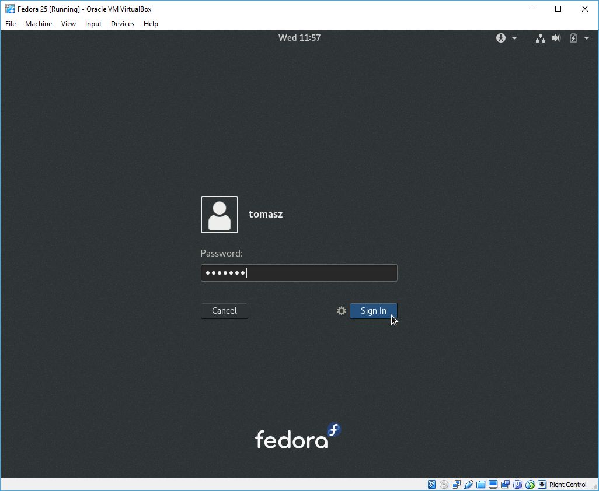Expand the accessibility menu dropdown arrow
Screen dimensions: 599x491
pyautogui.click(x=514, y=37)
